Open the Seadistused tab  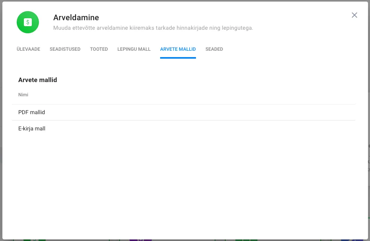(65, 49)
